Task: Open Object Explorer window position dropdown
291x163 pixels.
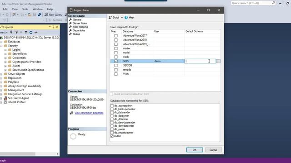Action: coord(50,27)
